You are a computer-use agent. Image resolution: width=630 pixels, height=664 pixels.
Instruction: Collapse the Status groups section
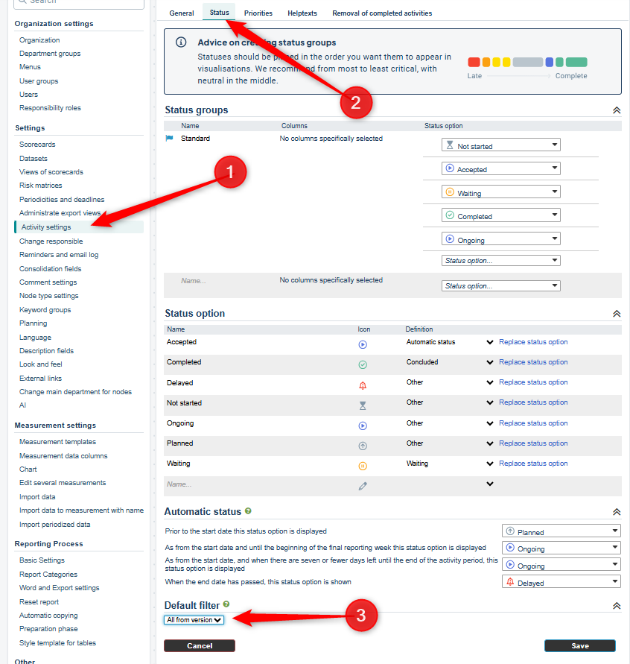[616, 110]
